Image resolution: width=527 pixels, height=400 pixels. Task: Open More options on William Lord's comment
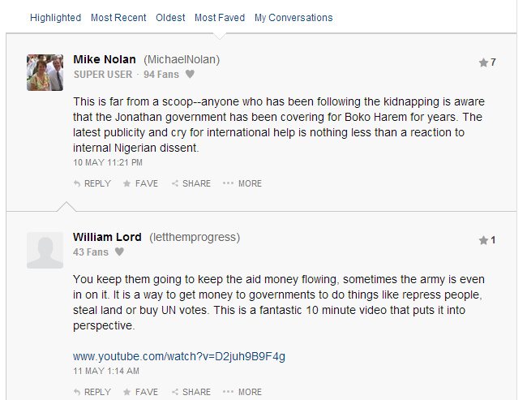tap(242, 392)
